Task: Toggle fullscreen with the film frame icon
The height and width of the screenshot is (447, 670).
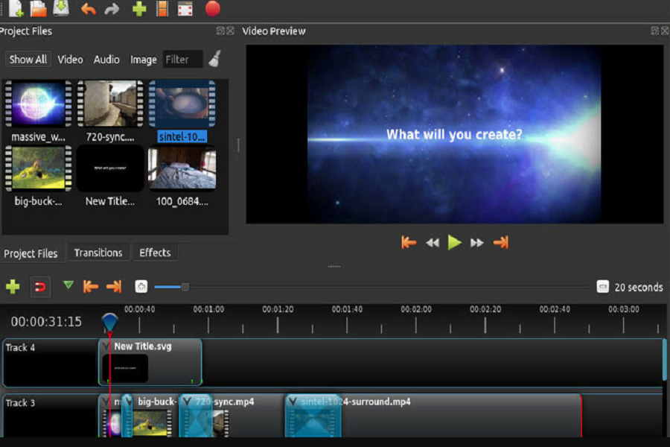Action: click(x=185, y=9)
